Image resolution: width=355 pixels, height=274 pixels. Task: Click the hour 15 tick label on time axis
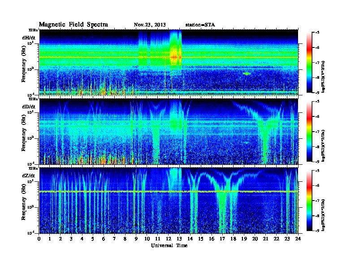click(201, 239)
